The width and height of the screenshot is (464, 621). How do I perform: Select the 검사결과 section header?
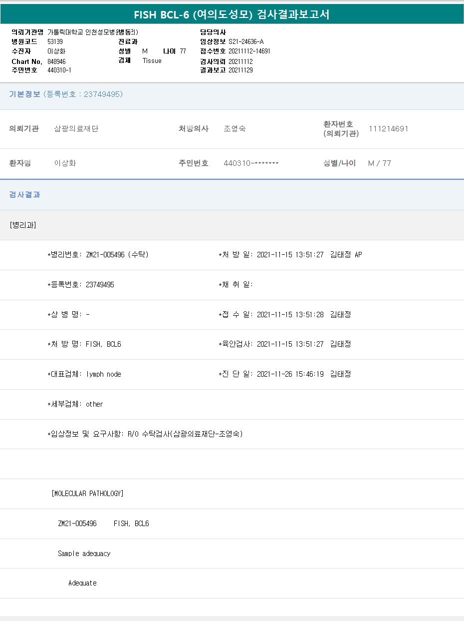tap(25, 195)
